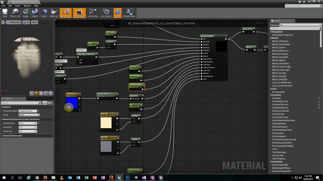Click the Slider Min value field
The height and width of the screenshot is (181, 323).
click(28, 127)
